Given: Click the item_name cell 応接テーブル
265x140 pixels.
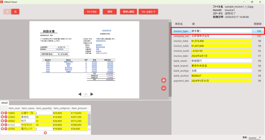Looking at the screenshot, I should pos(28,113).
